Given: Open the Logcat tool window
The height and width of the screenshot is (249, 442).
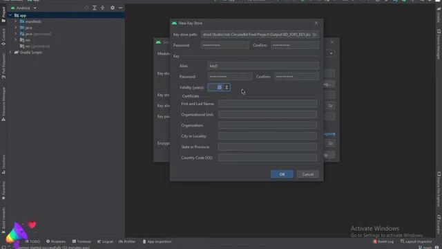Looking at the screenshot, I should click(x=105, y=241).
